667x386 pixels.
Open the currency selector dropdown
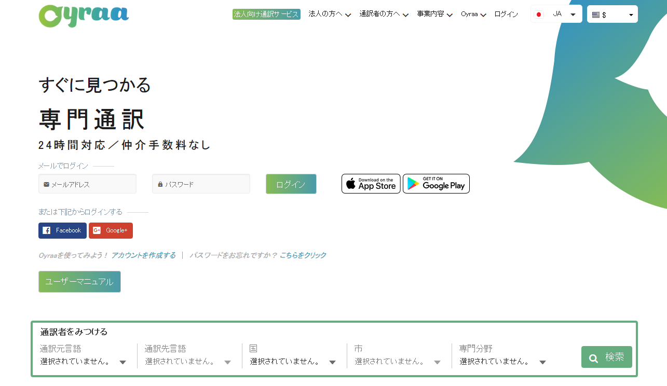pos(612,14)
